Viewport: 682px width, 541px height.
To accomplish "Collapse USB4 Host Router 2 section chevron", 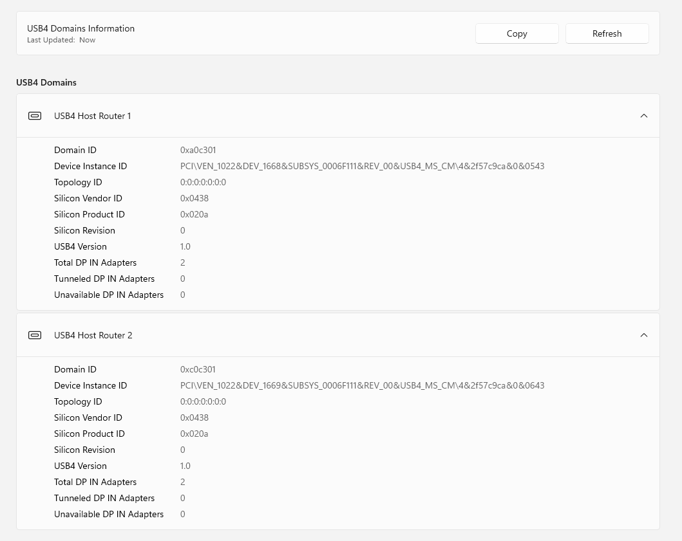I will [x=643, y=335].
